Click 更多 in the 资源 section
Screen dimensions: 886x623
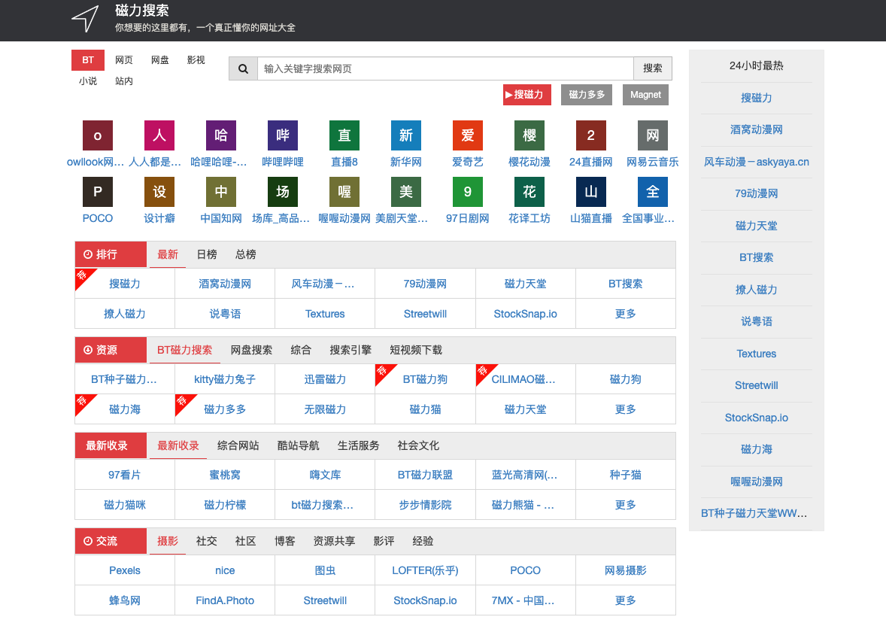626,409
